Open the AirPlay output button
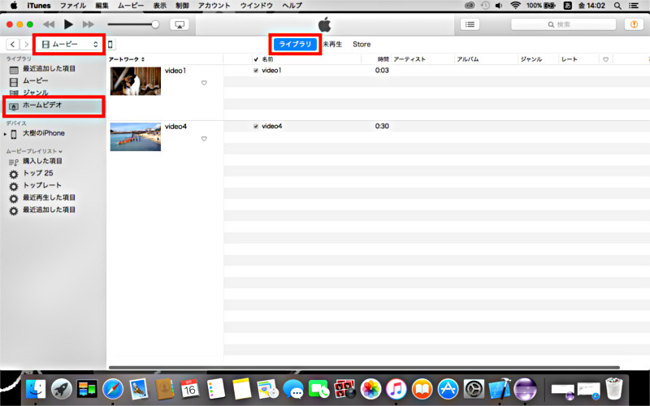Image resolution: width=650 pixels, height=406 pixels. (x=180, y=24)
